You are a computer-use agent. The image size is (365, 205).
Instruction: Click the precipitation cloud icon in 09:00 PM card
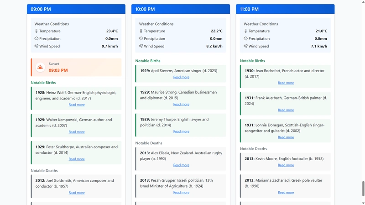tap(36, 38)
